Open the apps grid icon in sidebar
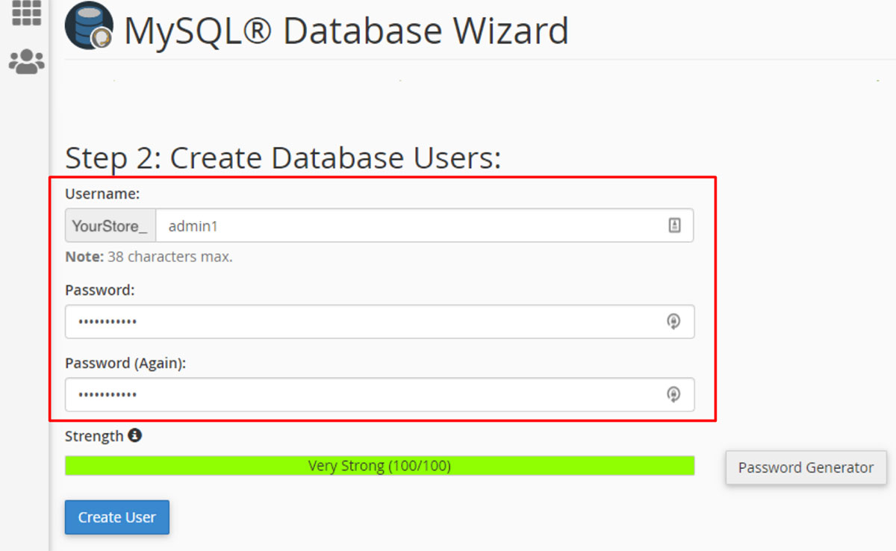The width and height of the screenshot is (896, 551). point(26,13)
